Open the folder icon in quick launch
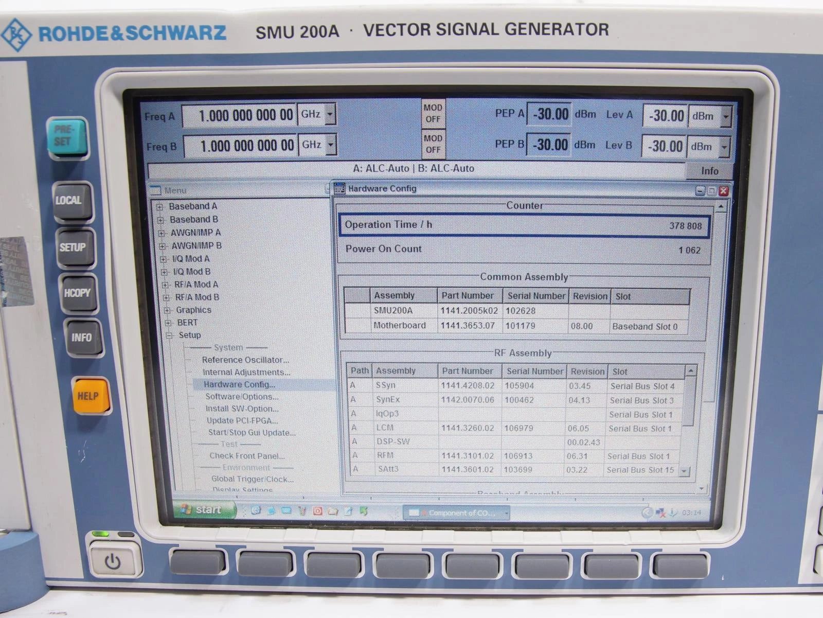The image size is (823, 618). [x=333, y=511]
